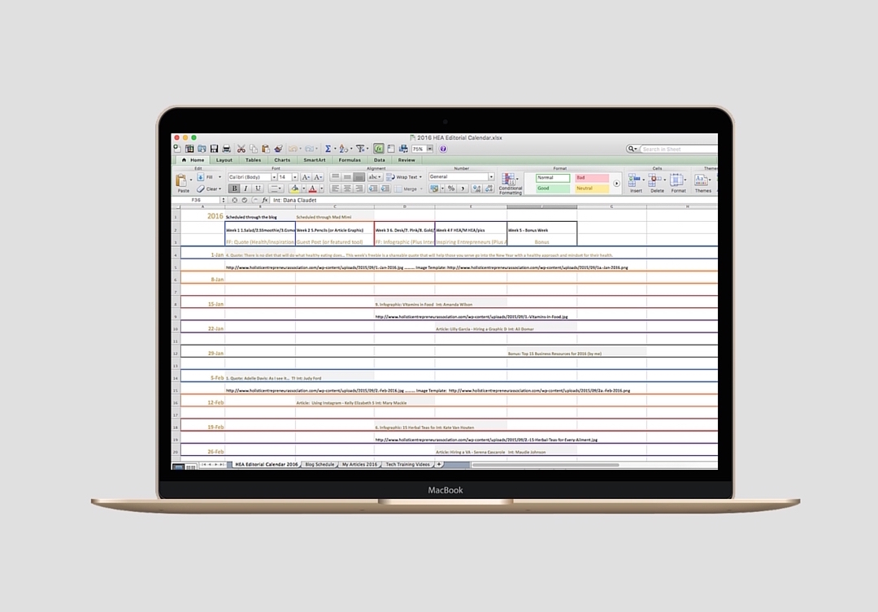The height and width of the screenshot is (612, 878).
Task: Click the Format Painter brush icon
Action: (278, 150)
